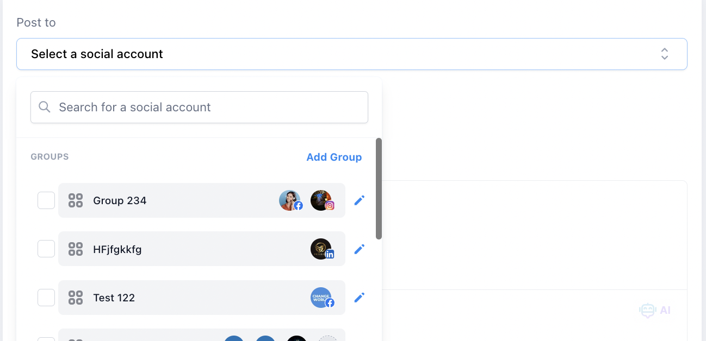The image size is (706, 341).
Task: Click the Add Group link
Action: 334,157
